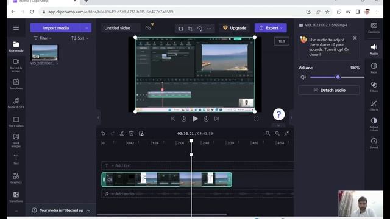Mute the clip audio on the timeline
This screenshot has height=219, width=390.
coord(110,179)
